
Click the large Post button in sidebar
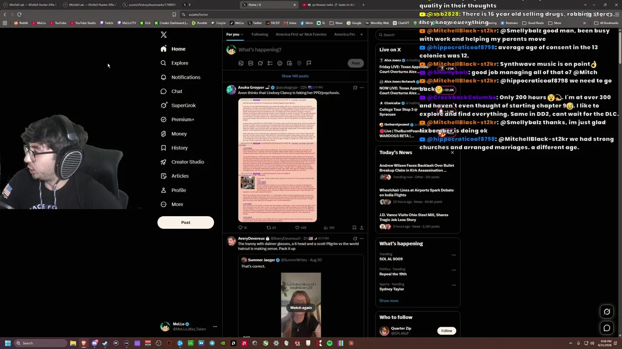[x=186, y=222]
